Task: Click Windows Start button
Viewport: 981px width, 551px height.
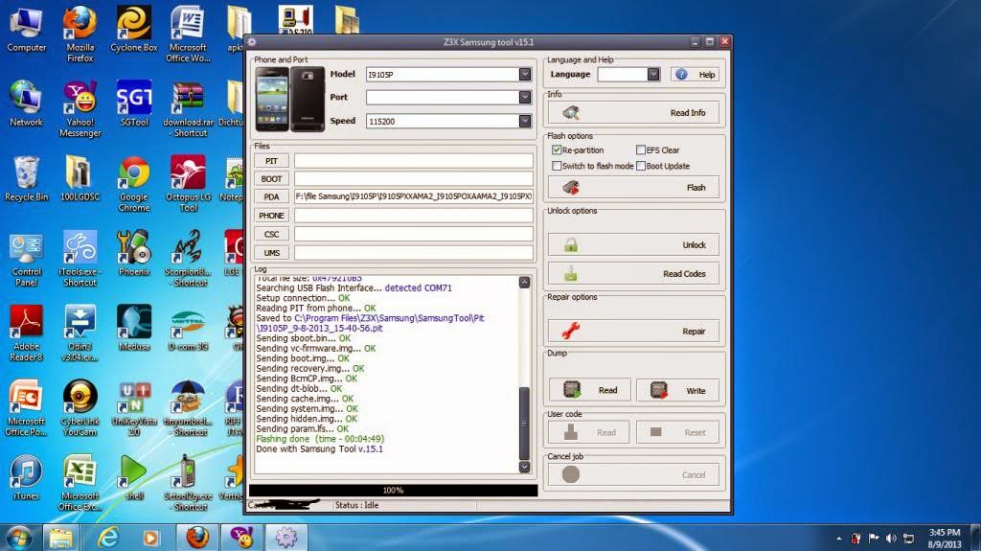Action: click(x=17, y=538)
